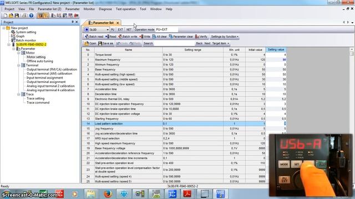
Task: Click the setting value cell of Load pattern selection
Action: click(x=276, y=124)
